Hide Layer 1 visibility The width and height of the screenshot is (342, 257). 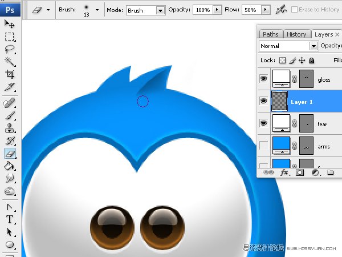click(263, 101)
